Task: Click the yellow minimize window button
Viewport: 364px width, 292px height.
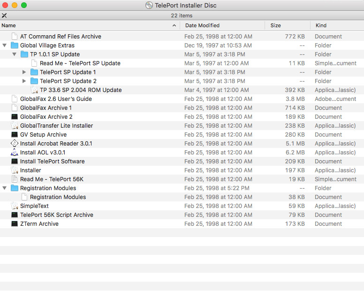Action: tap(15, 5)
